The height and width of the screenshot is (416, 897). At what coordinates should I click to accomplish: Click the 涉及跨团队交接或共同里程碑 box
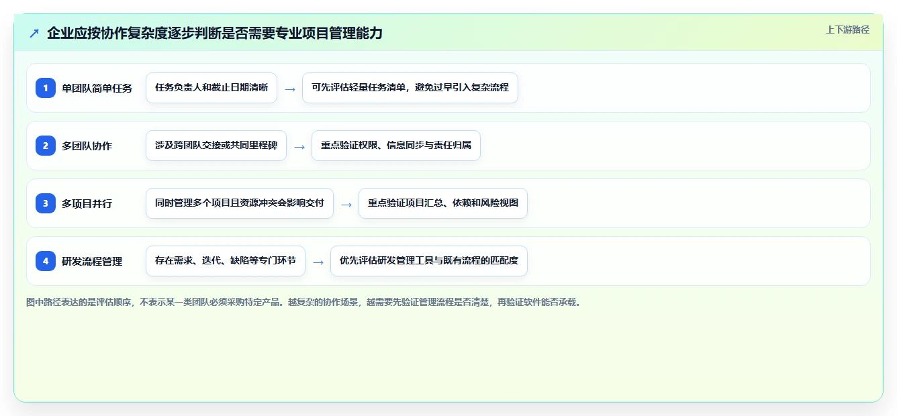tap(216, 146)
